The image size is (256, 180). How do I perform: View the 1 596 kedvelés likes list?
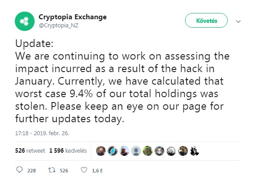[x=68, y=151]
